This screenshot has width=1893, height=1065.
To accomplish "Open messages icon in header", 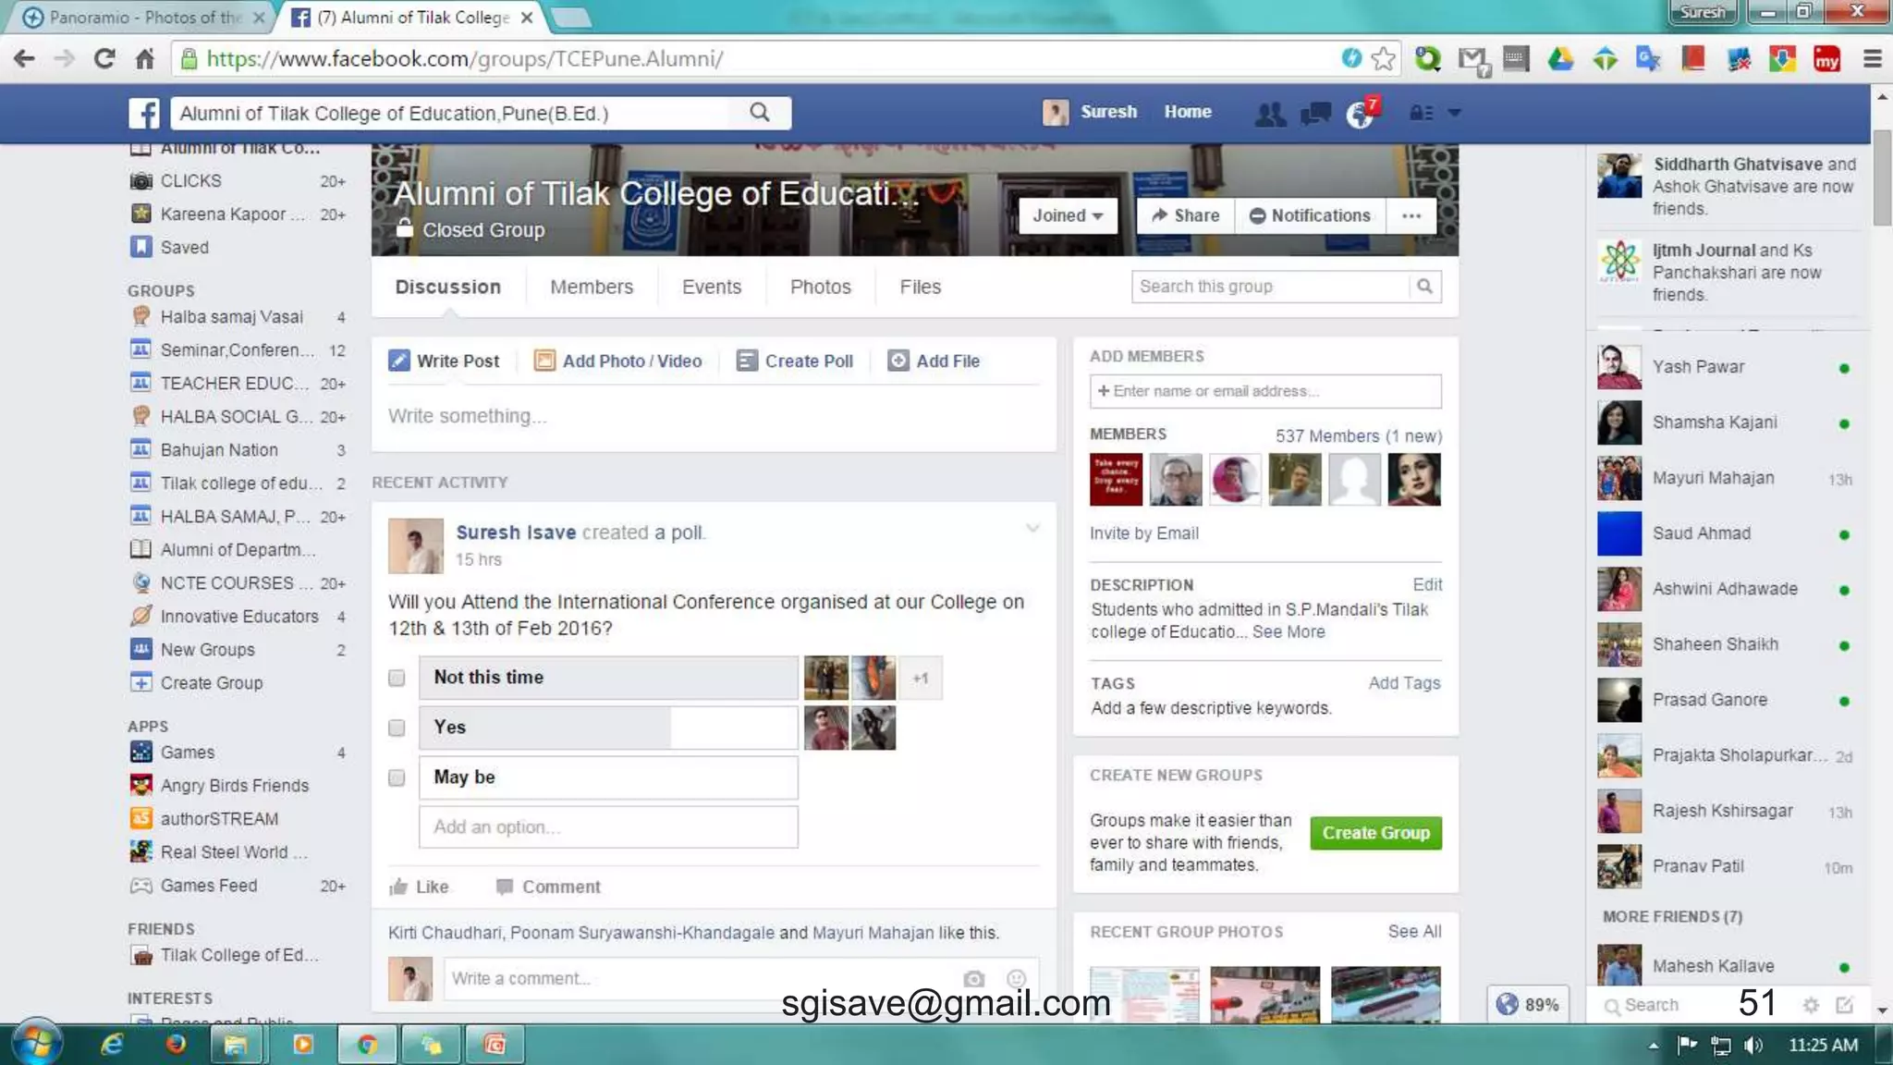I will 1315,113.
